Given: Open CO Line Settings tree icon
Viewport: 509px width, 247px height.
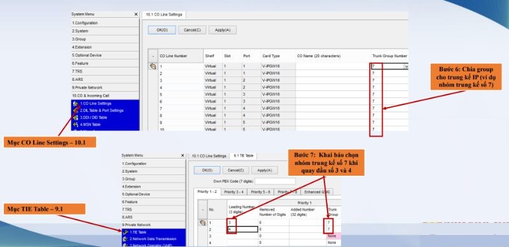Looking at the screenshot, I should pos(76,103).
